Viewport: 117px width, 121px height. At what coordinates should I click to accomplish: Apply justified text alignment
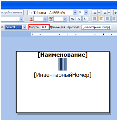pos(114,19)
